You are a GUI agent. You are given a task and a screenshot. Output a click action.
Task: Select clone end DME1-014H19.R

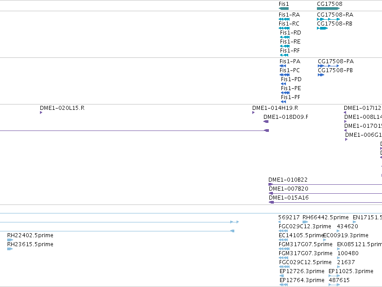(275, 108)
